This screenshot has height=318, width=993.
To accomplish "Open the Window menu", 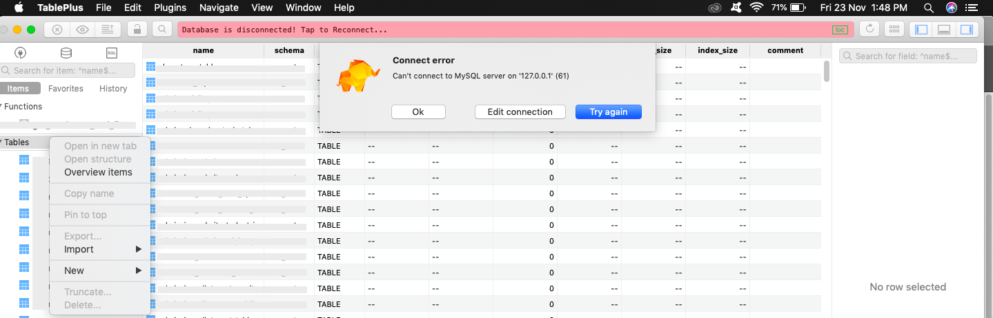I will point(304,8).
